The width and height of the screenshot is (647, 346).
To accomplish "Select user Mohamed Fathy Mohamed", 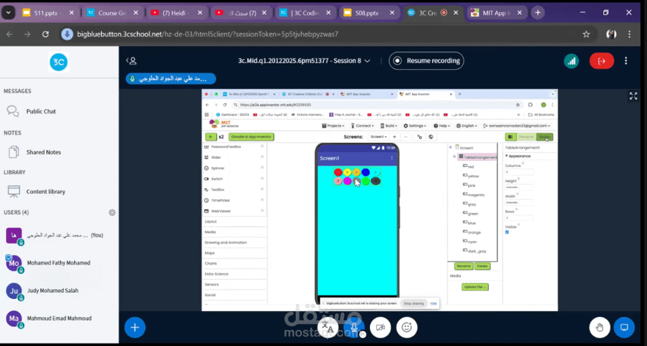I will point(59,263).
